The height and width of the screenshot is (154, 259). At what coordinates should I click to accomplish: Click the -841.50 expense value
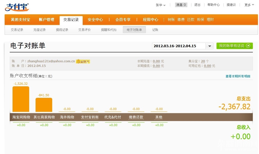coord(44,95)
